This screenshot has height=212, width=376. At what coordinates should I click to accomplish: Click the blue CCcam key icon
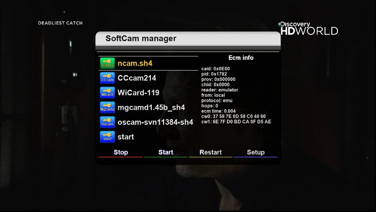pyautogui.click(x=107, y=78)
